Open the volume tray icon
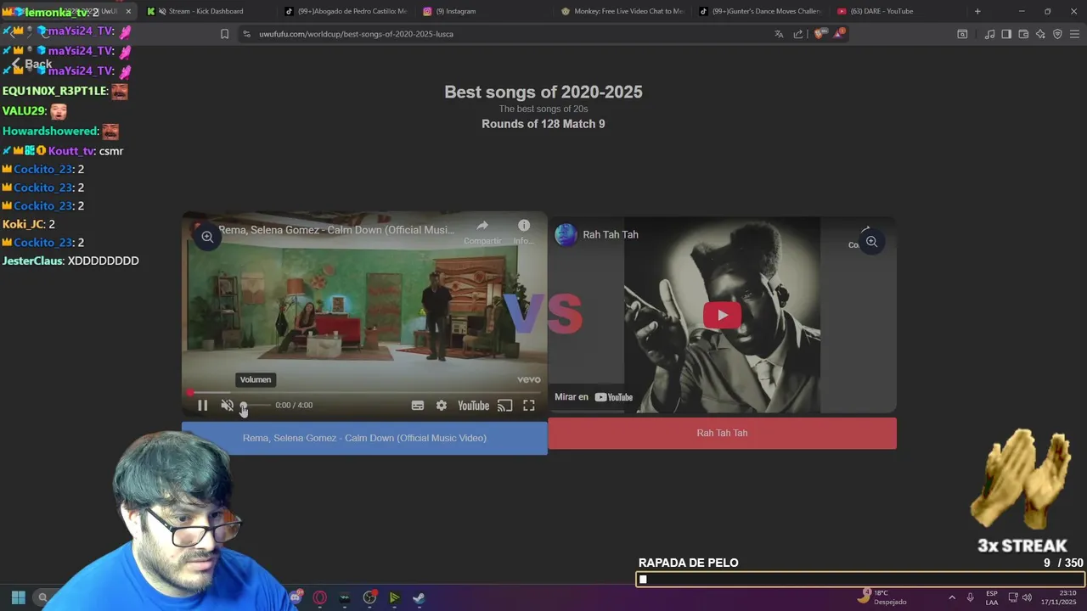This screenshot has width=1087, height=611. coord(1027,597)
